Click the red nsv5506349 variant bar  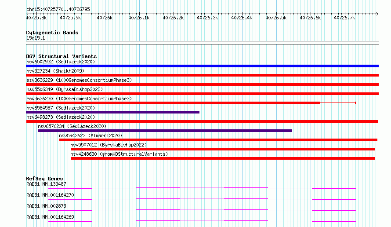(202, 94)
